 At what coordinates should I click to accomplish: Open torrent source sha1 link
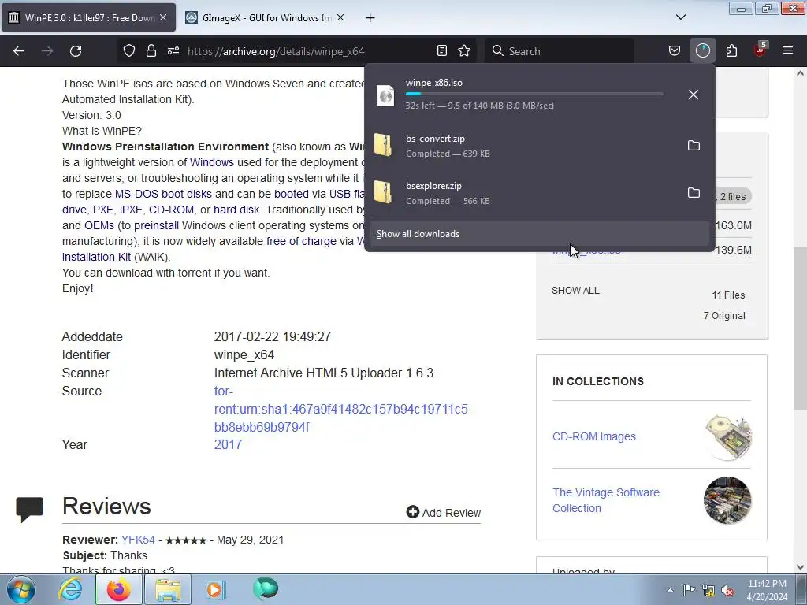pyautogui.click(x=340, y=409)
